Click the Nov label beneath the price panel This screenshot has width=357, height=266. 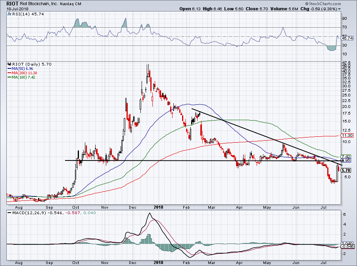(105, 208)
